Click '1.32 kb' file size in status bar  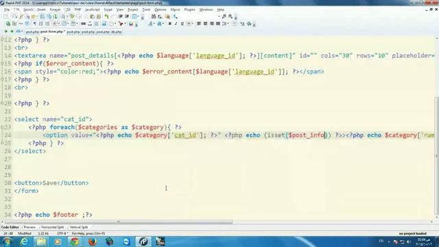point(43,233)
